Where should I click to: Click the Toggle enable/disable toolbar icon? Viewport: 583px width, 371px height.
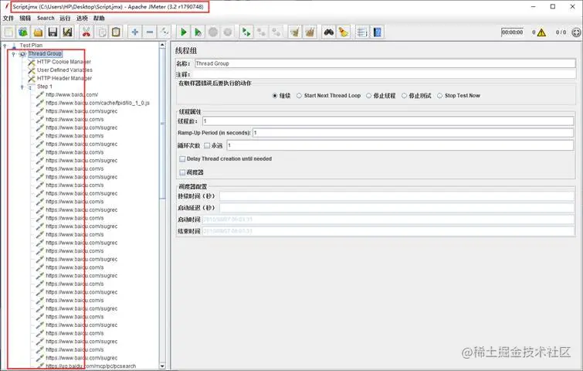(x=164, y=32)
